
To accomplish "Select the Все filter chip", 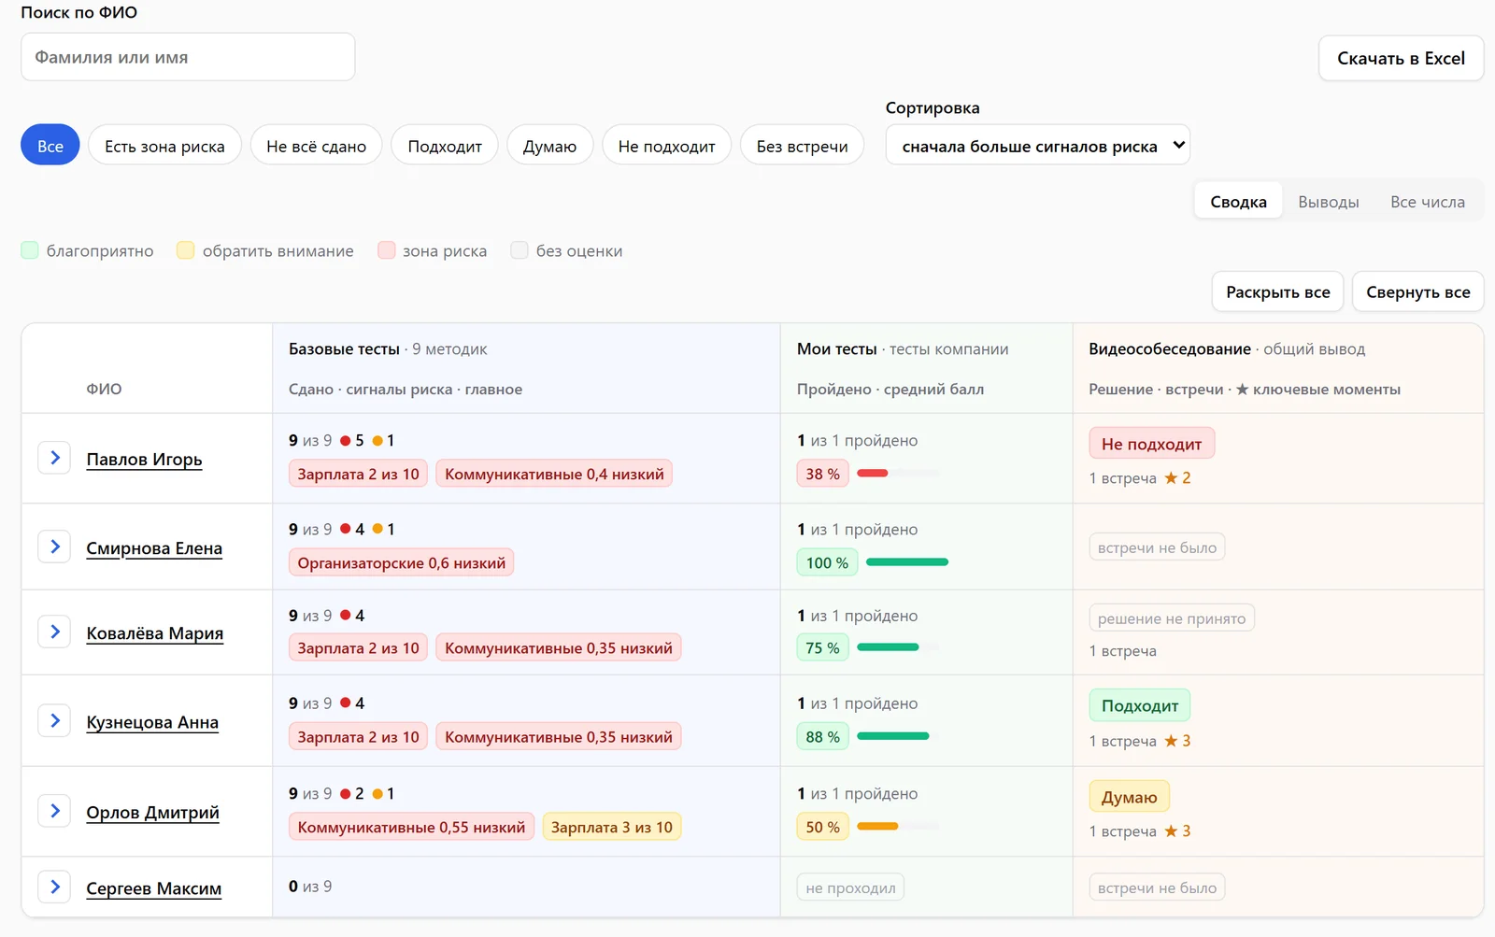I will click(50, 145).
